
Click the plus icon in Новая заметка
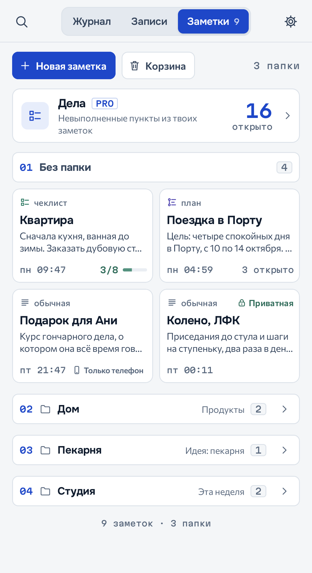click(25, 66)
